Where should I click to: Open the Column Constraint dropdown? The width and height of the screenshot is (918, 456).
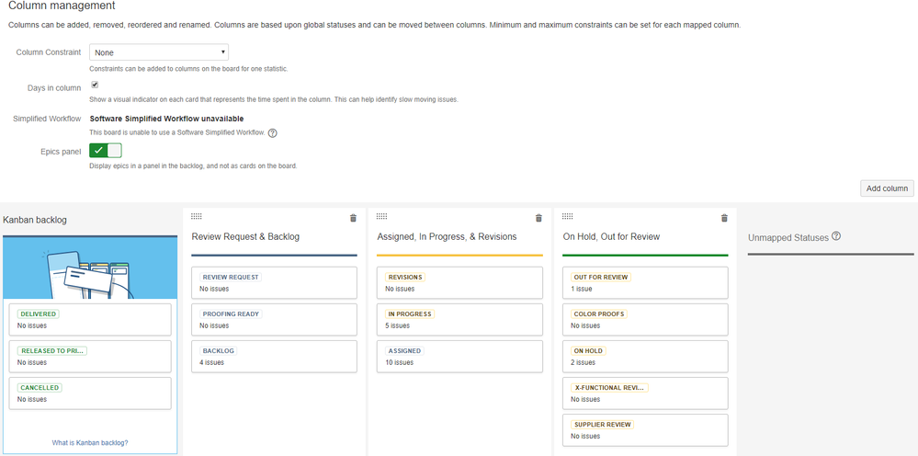point(159,52)
